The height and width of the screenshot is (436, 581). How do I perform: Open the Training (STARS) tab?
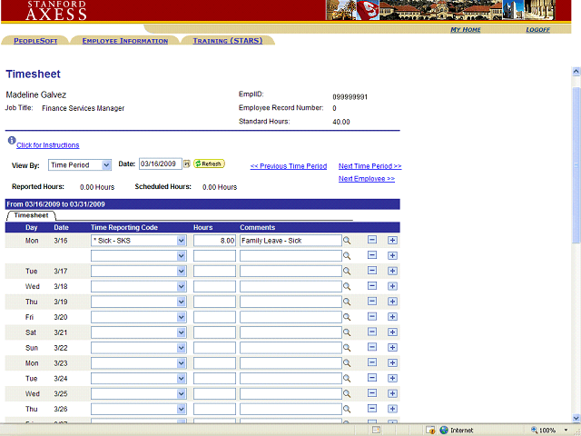click(227, 41)
